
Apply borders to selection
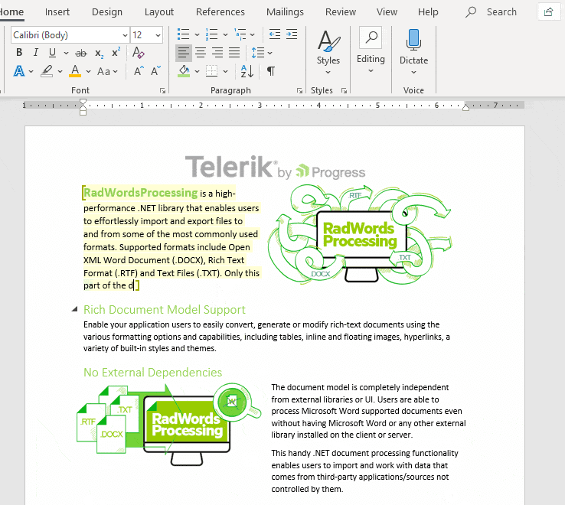[212, 71]
